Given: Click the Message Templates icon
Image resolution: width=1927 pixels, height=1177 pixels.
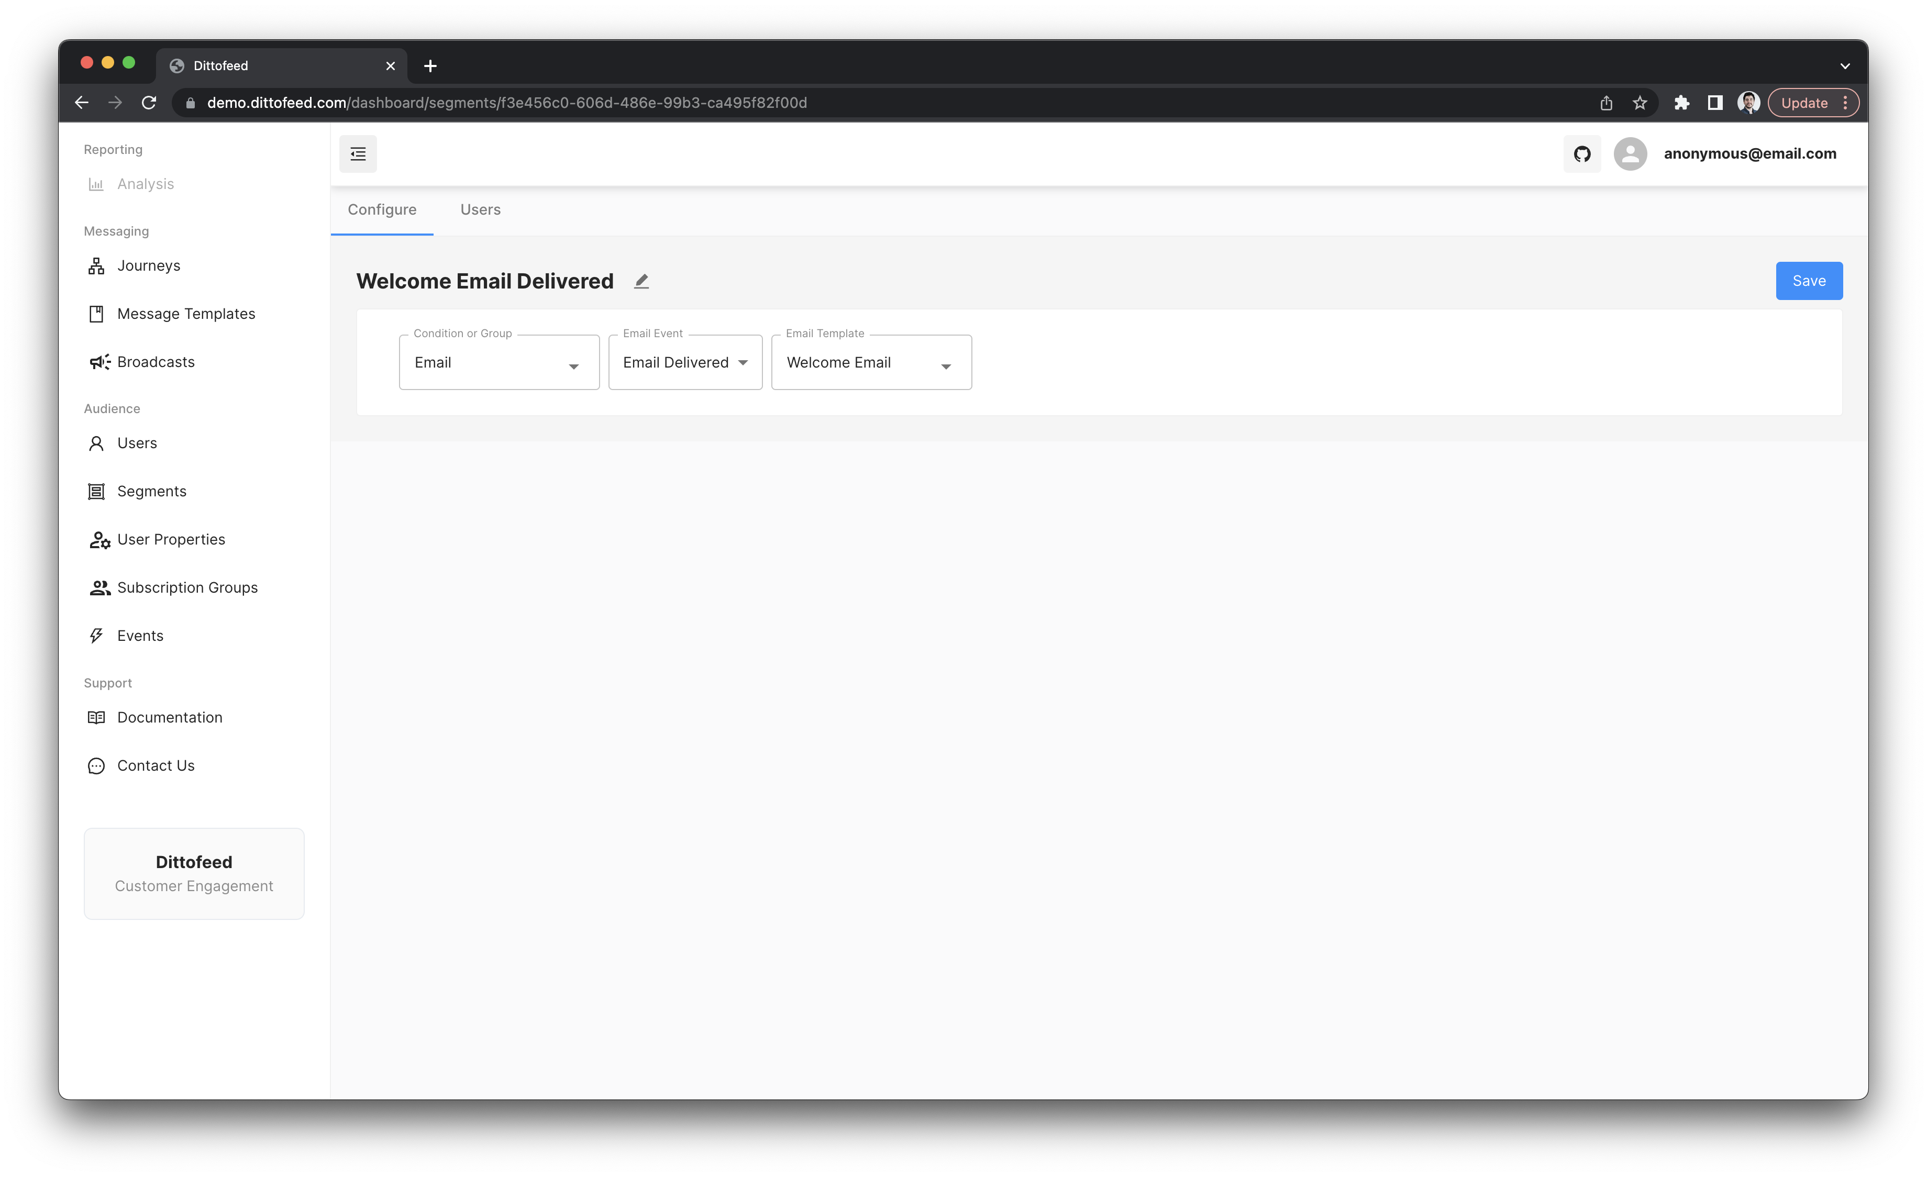Looking at the screenshot, I should click(x=96, y=314).
